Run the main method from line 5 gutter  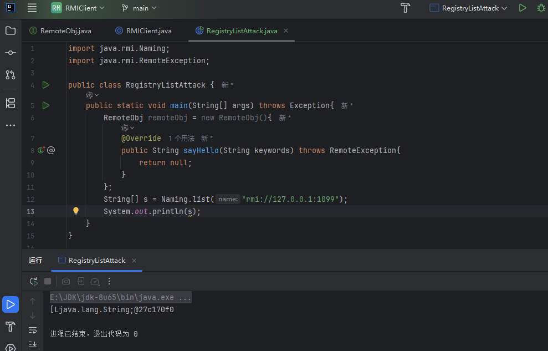tap(46, 105)
